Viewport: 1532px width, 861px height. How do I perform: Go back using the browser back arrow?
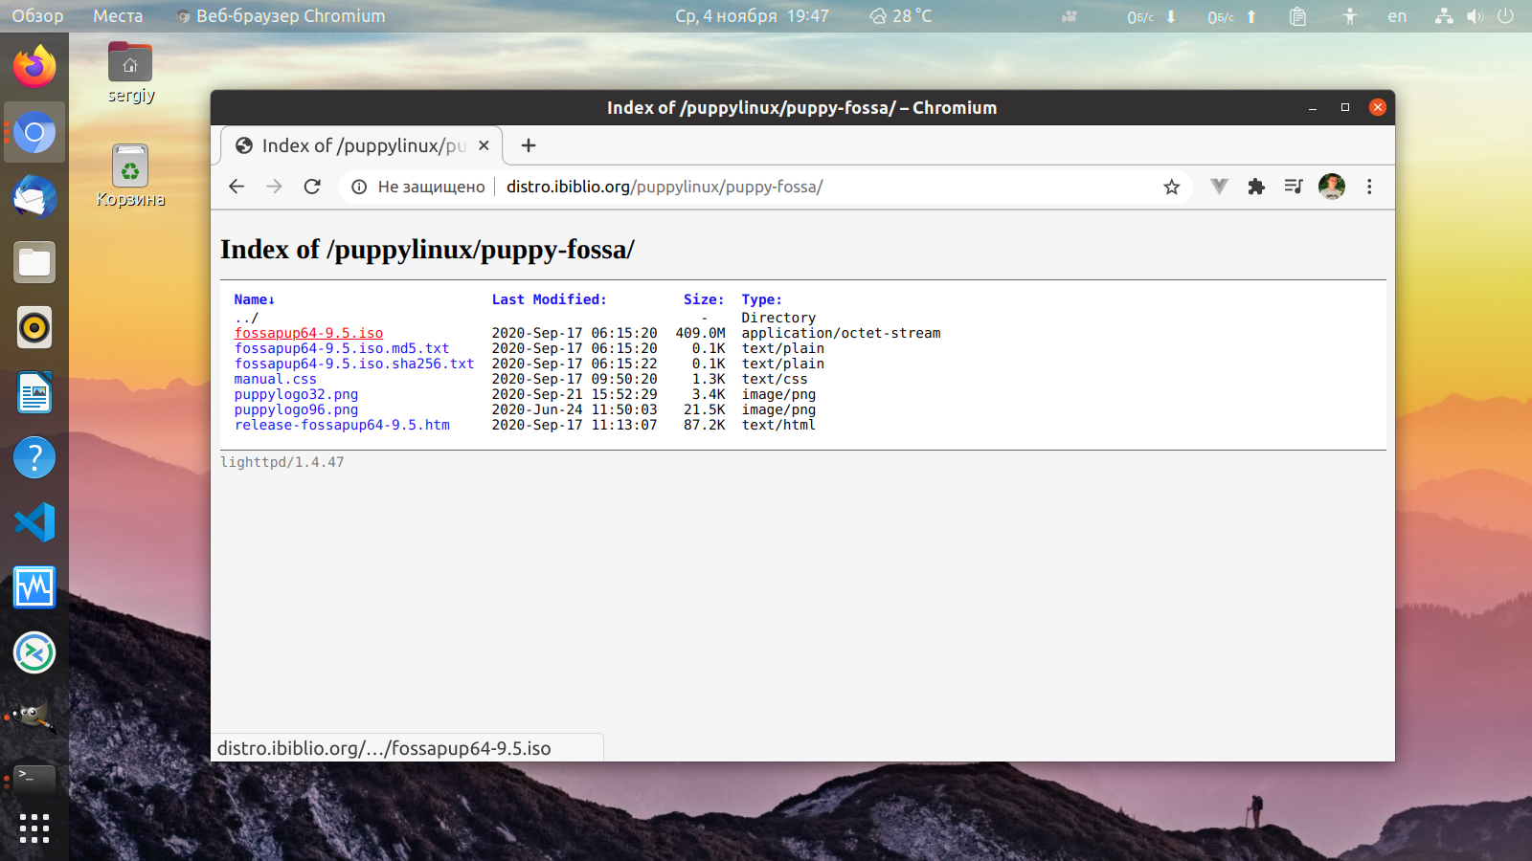[x=237, y=187]
